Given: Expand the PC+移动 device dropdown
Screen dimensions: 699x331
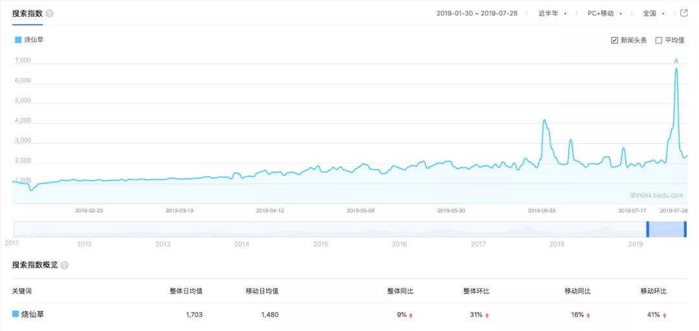Looking at the screenshot, I should click(x=605, y=13).
